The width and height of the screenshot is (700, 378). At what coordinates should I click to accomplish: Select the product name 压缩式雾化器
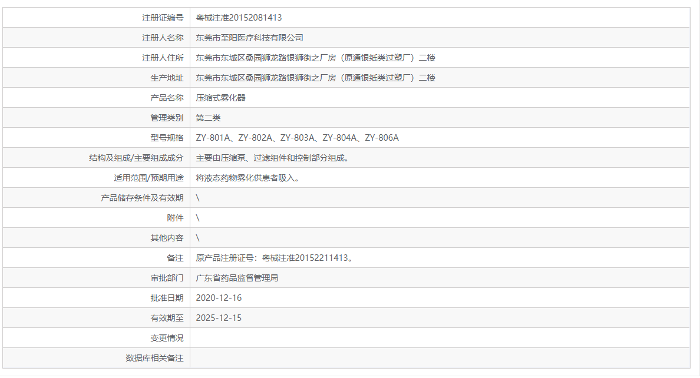(220, 98)
